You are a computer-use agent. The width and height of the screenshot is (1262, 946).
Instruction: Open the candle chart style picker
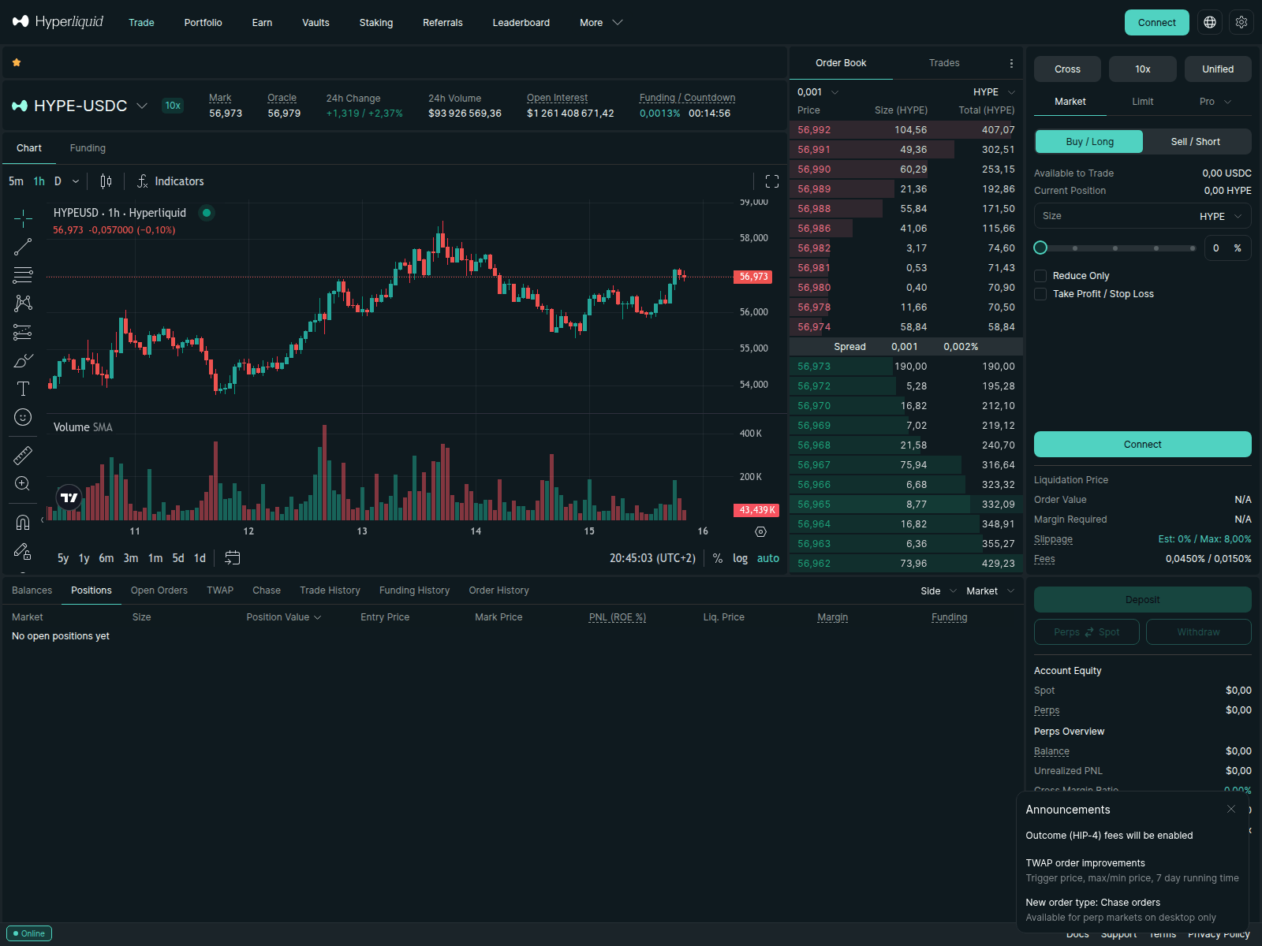click(106, 181)
